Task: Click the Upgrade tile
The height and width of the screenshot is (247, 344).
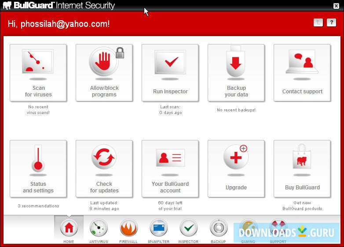Action: tap(236, 169)
